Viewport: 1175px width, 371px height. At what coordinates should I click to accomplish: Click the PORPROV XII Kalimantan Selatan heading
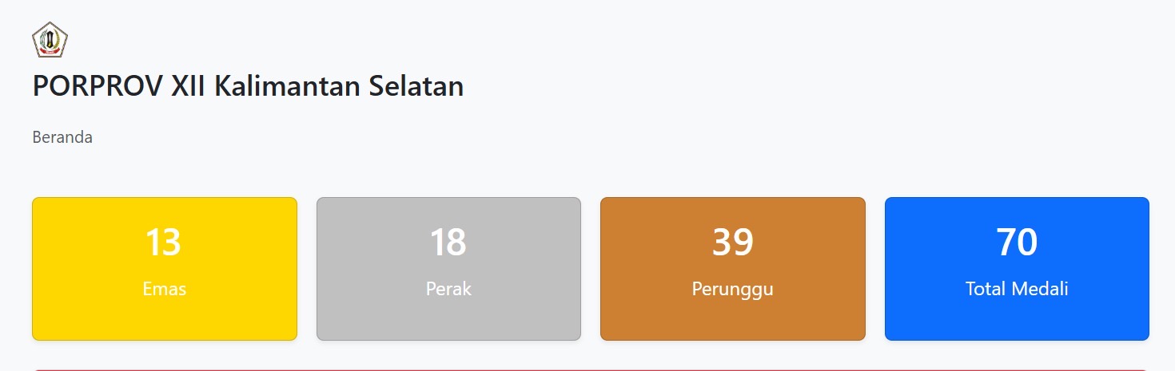[x=248, y=86]
